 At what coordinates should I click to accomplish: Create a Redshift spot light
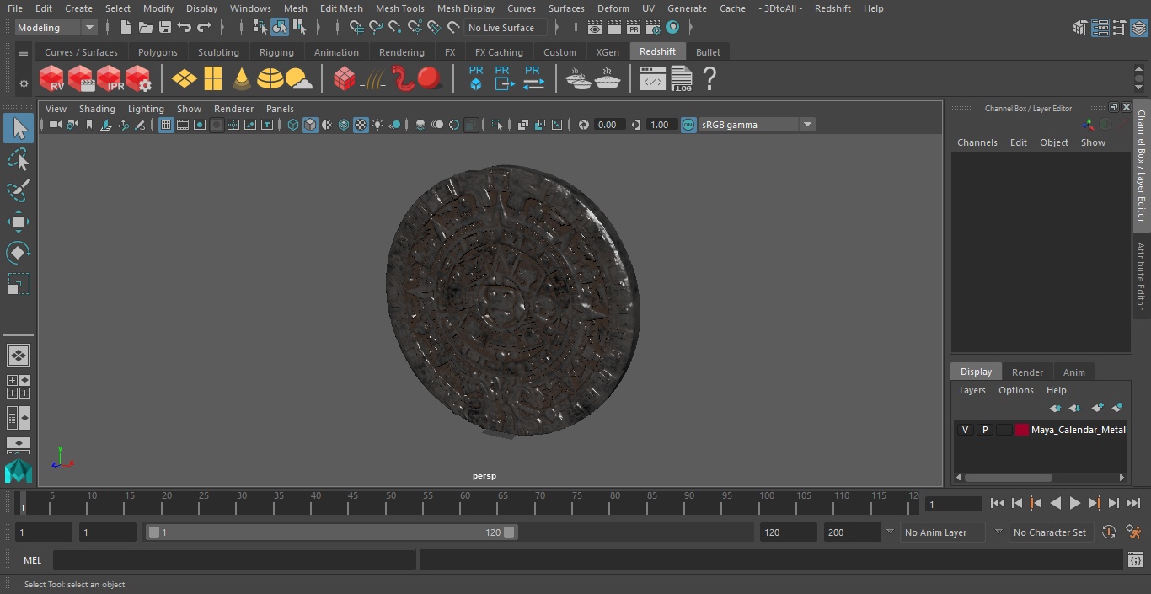242,79
